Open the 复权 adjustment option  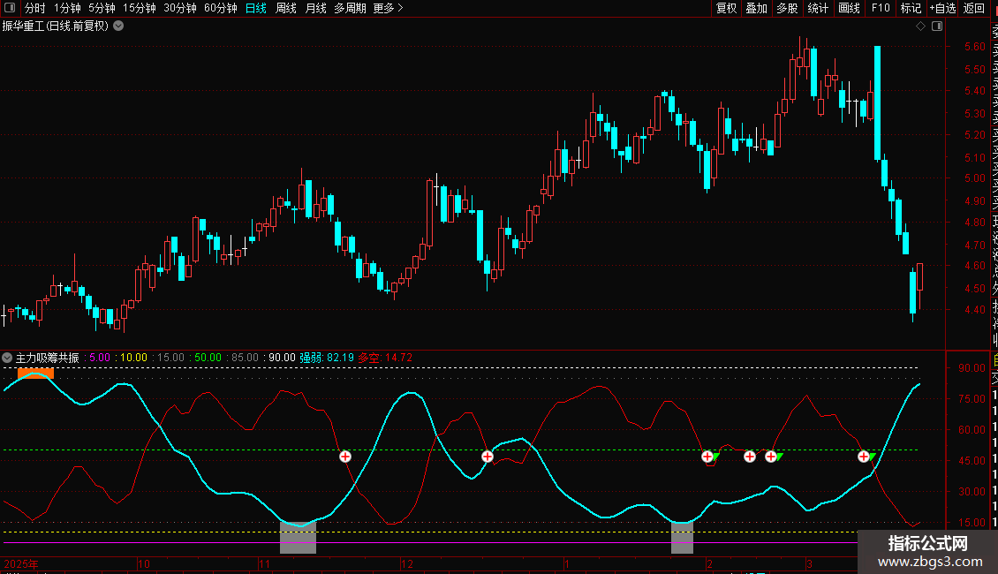pos(726,8)
